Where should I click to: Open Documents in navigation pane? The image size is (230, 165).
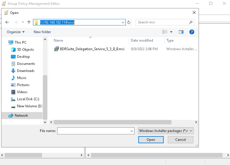[x=26, y=64]
